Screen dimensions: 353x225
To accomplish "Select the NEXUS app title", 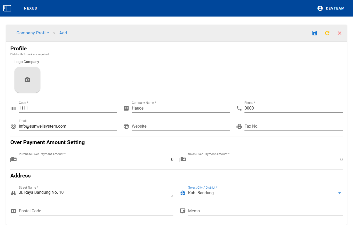I will (30, 8).
